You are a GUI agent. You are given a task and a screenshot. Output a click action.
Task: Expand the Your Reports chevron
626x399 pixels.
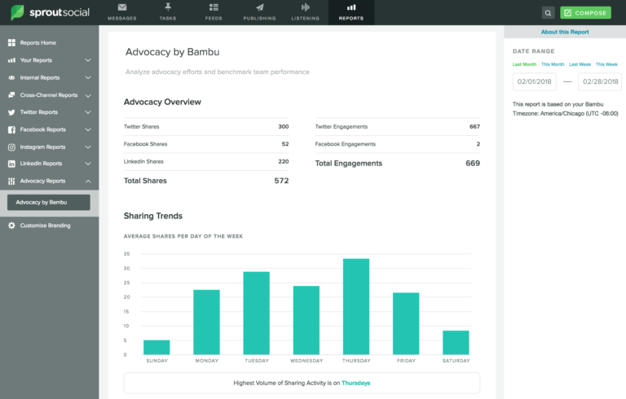click(x=88, y=60)
